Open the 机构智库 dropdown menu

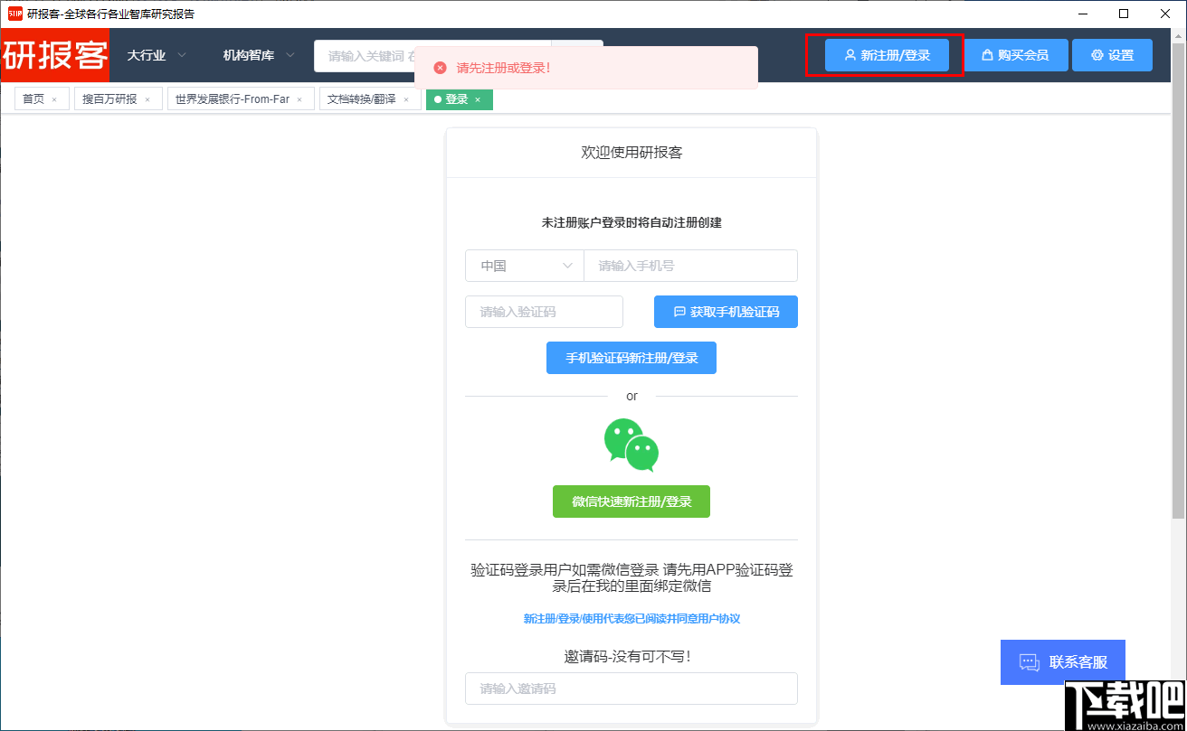256,54
